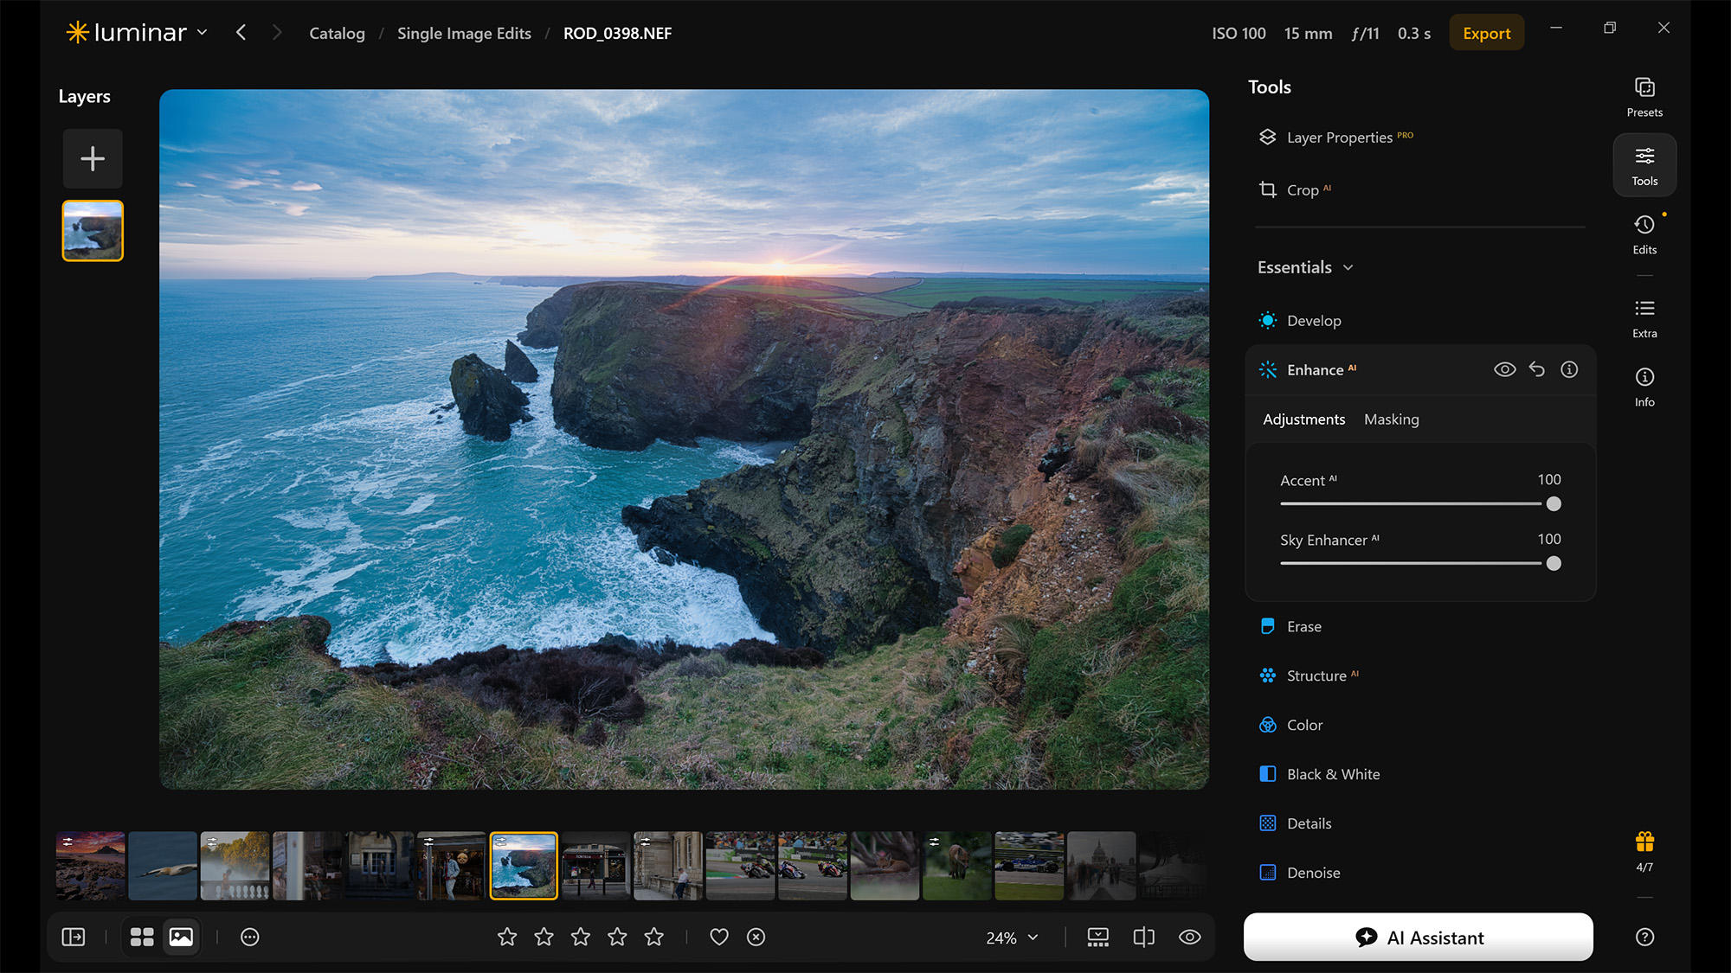Rate the photo with five stars
The width and height of the screenshot is (1731, 973).
point(654,937)
